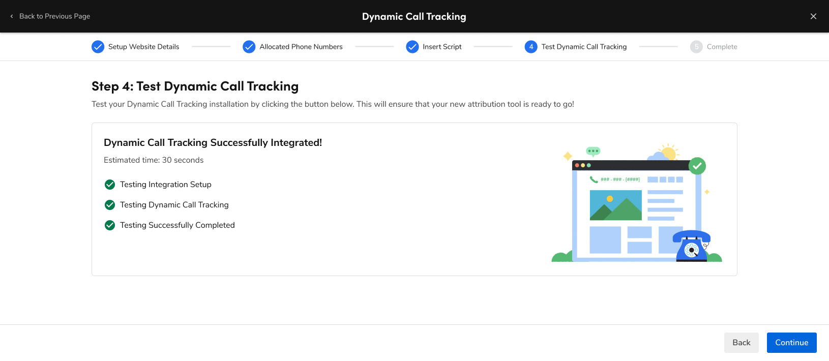Click 'Dynamic Call Tracking Successfully Integrated!' text
829x361 pixels.
coord(213,143)
